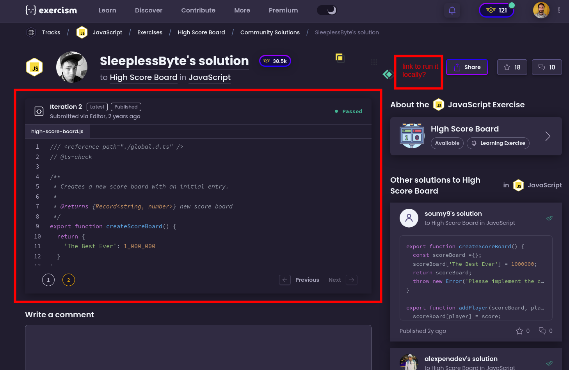
Task: Click the Published tag
Action: point(126,107)
